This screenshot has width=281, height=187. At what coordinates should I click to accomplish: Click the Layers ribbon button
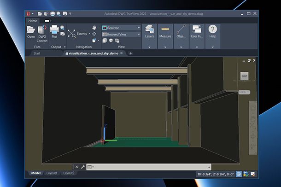point(149,31)
